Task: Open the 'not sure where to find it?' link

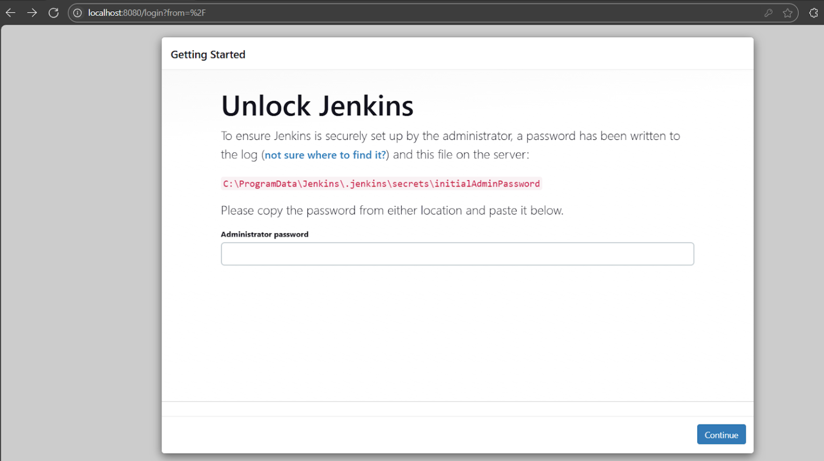Action: click(x=324, y=155)
